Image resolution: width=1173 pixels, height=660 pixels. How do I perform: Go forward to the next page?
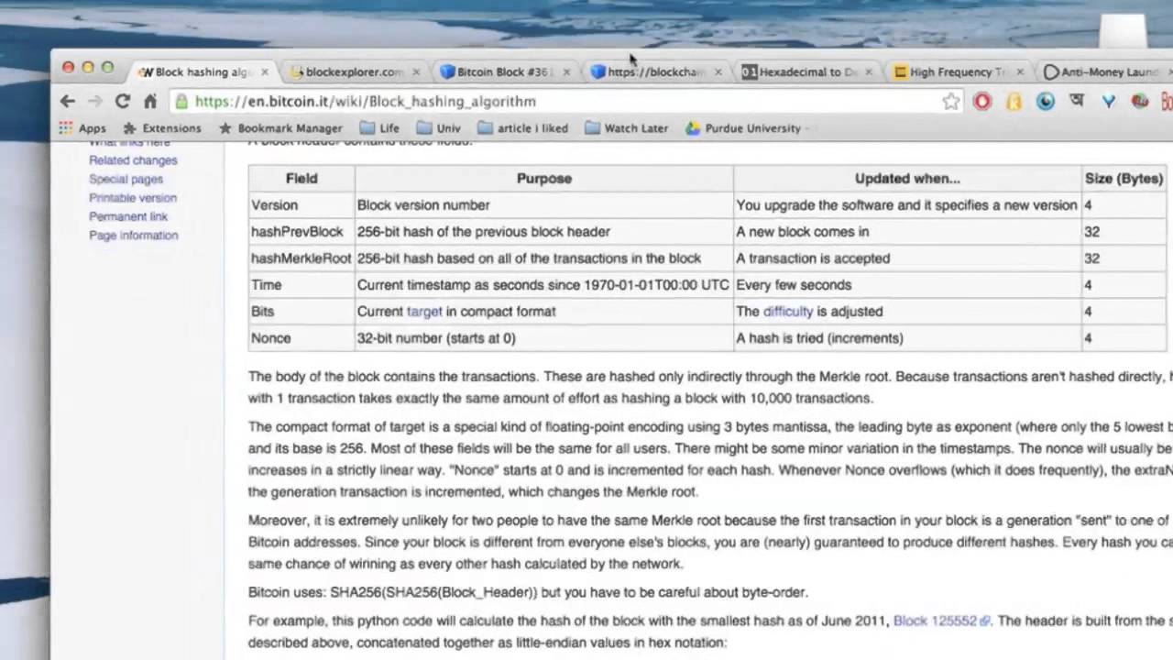click(94, 102)
